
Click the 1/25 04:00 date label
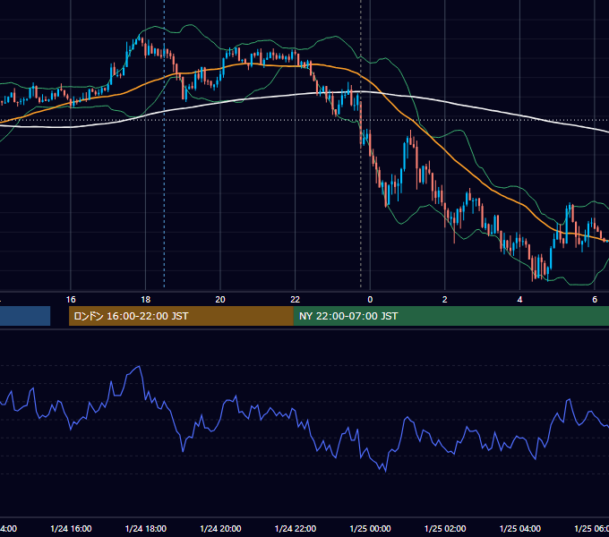pos(519,528)
